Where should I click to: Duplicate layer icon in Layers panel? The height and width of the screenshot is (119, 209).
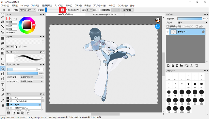click(x=187, y=65)
